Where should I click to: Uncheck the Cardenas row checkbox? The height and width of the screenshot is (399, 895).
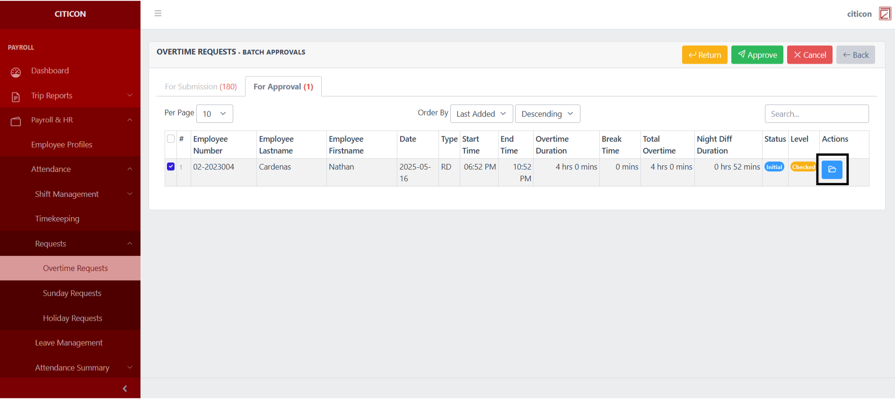coord(171,167)
